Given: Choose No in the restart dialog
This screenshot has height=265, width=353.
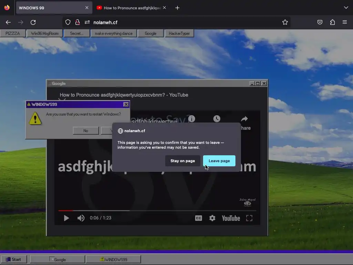Looking at the screenshot, I should point(86,131).
